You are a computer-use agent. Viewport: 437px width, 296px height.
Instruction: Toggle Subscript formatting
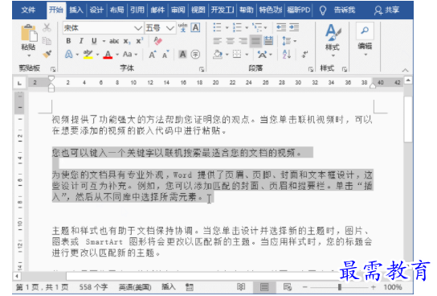coord(127,41)
